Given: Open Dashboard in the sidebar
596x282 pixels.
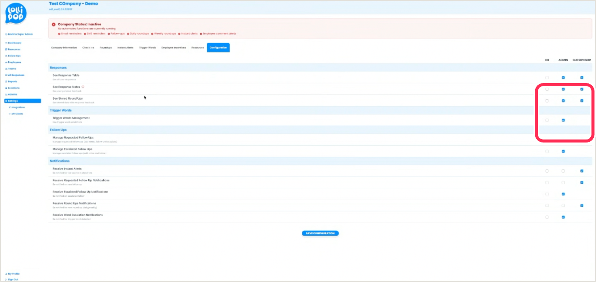Looking at the screenshot, I should click(x=13, y=43).
